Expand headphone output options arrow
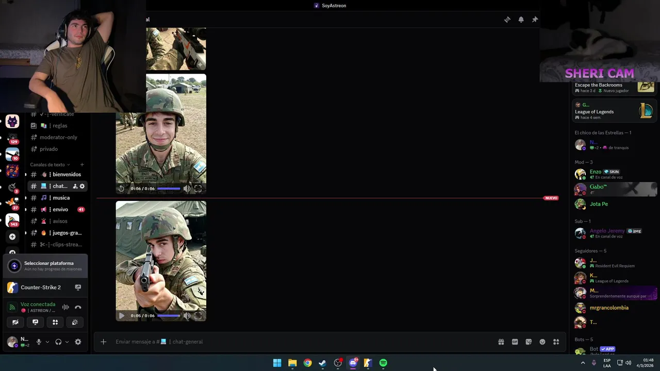 point(67,342)
